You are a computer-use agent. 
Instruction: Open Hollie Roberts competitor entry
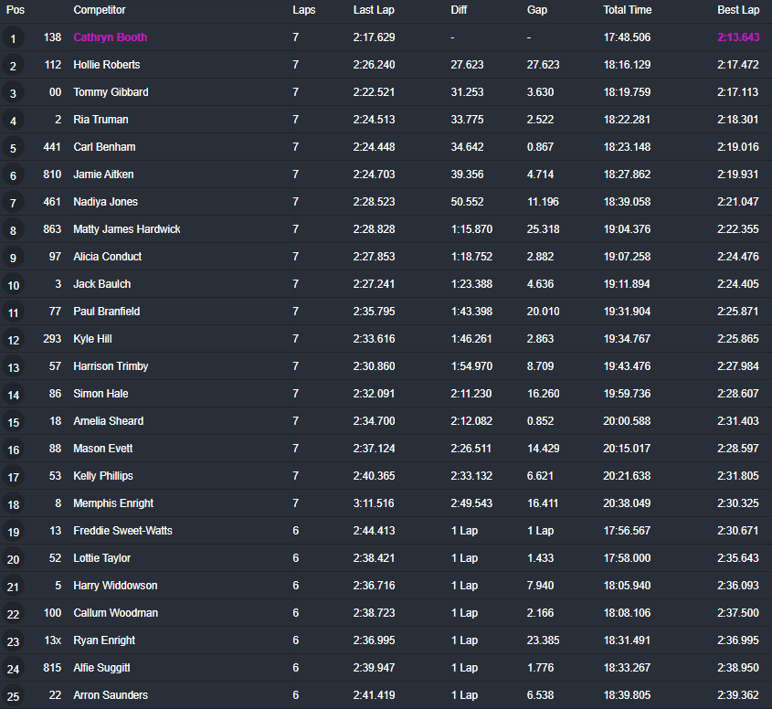click(x=106, y=65)
